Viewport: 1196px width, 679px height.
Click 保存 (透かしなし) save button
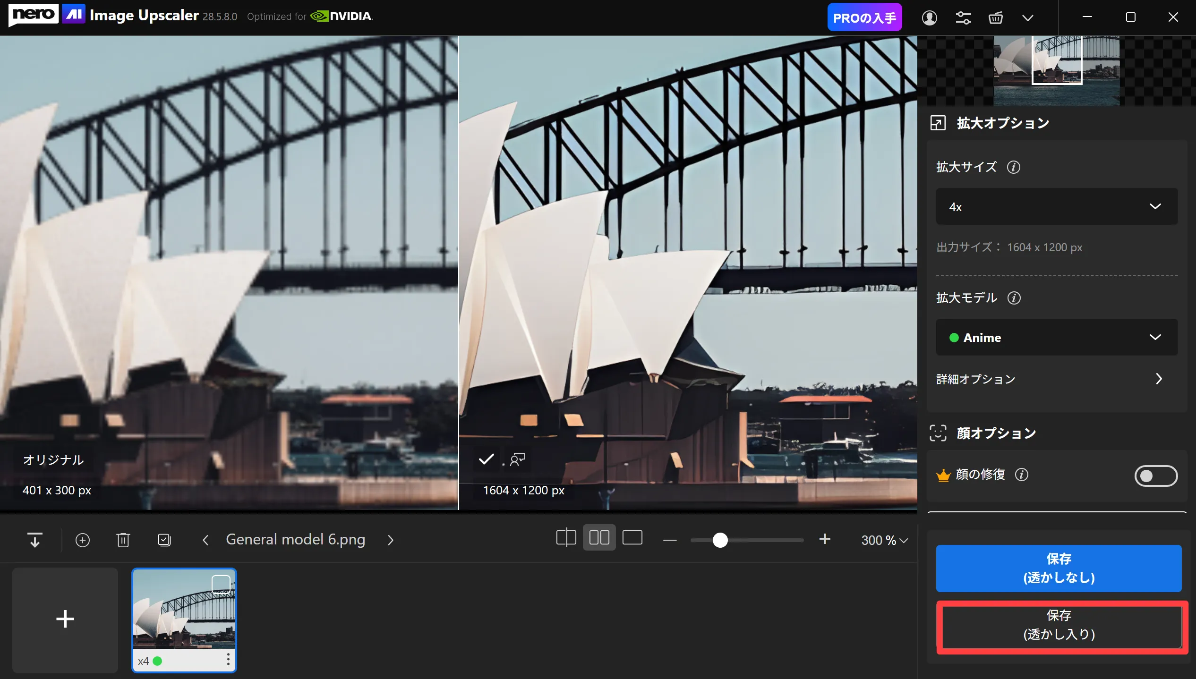pyautogui.click(x=1059, y=568)
